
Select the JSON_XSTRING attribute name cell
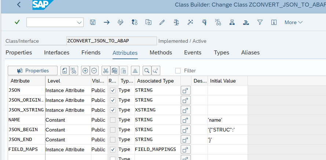click(27, 110)
